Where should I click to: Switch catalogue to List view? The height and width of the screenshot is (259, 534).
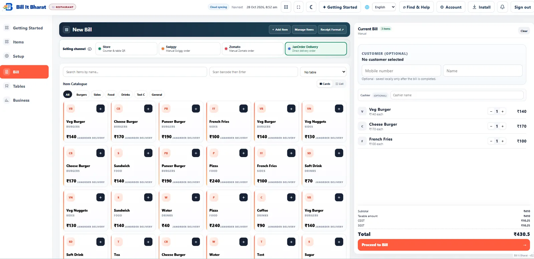[x=339, y=84]
